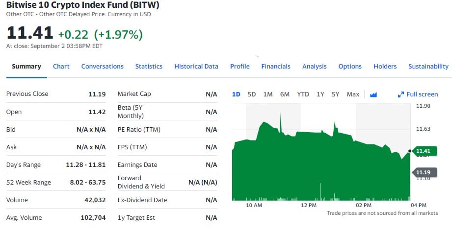Select the Financials tab
This screenshot has height=234, width=452.
pos(276,67)
